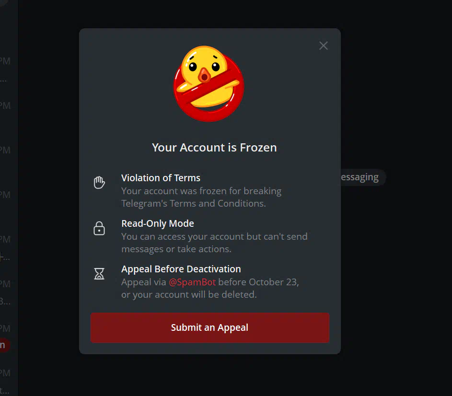Screen dimensions: 452x396
Task: Open the @SpamBot link
Action: (x=192, y=282)
